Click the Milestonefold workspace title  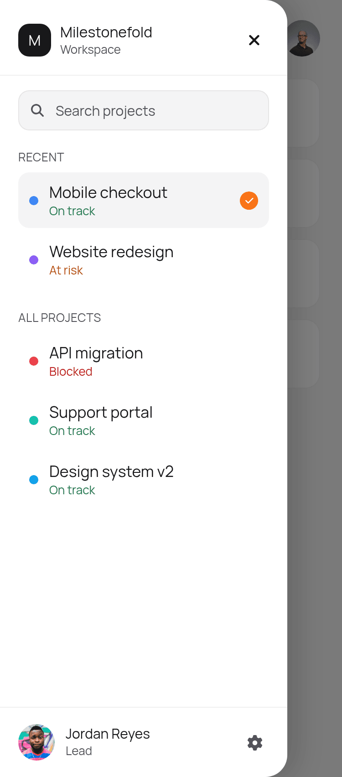coord(106,32)
